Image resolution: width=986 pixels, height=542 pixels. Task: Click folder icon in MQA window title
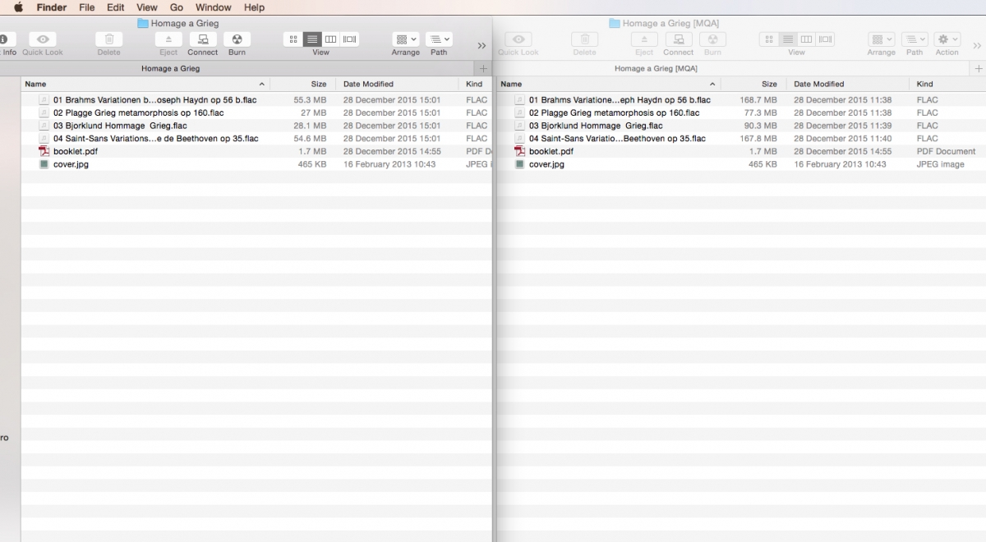(614, 23)
